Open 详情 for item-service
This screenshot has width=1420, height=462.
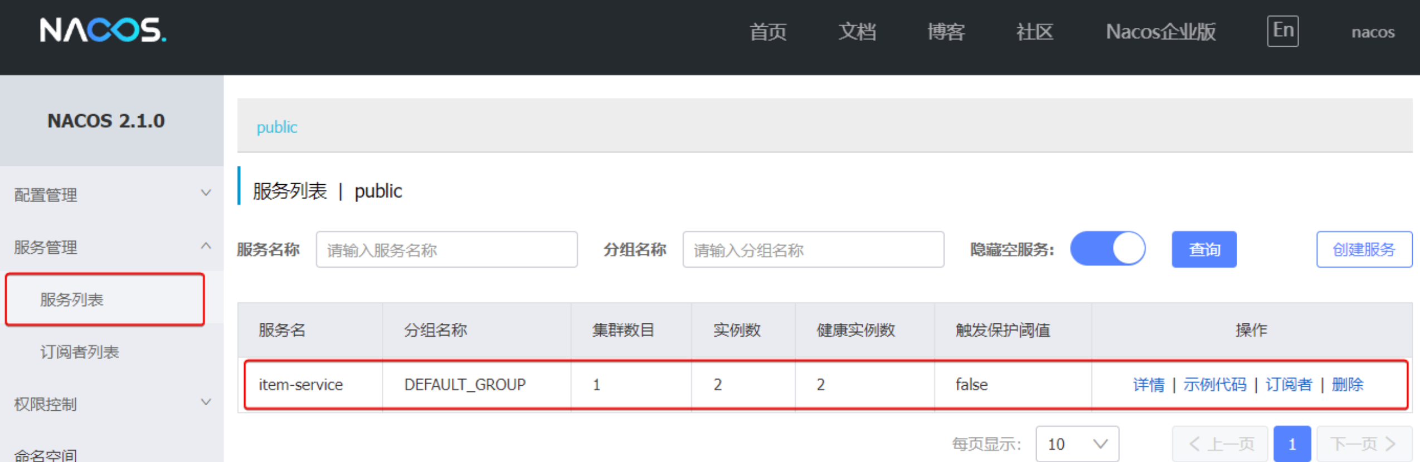tap(1149, 385)
